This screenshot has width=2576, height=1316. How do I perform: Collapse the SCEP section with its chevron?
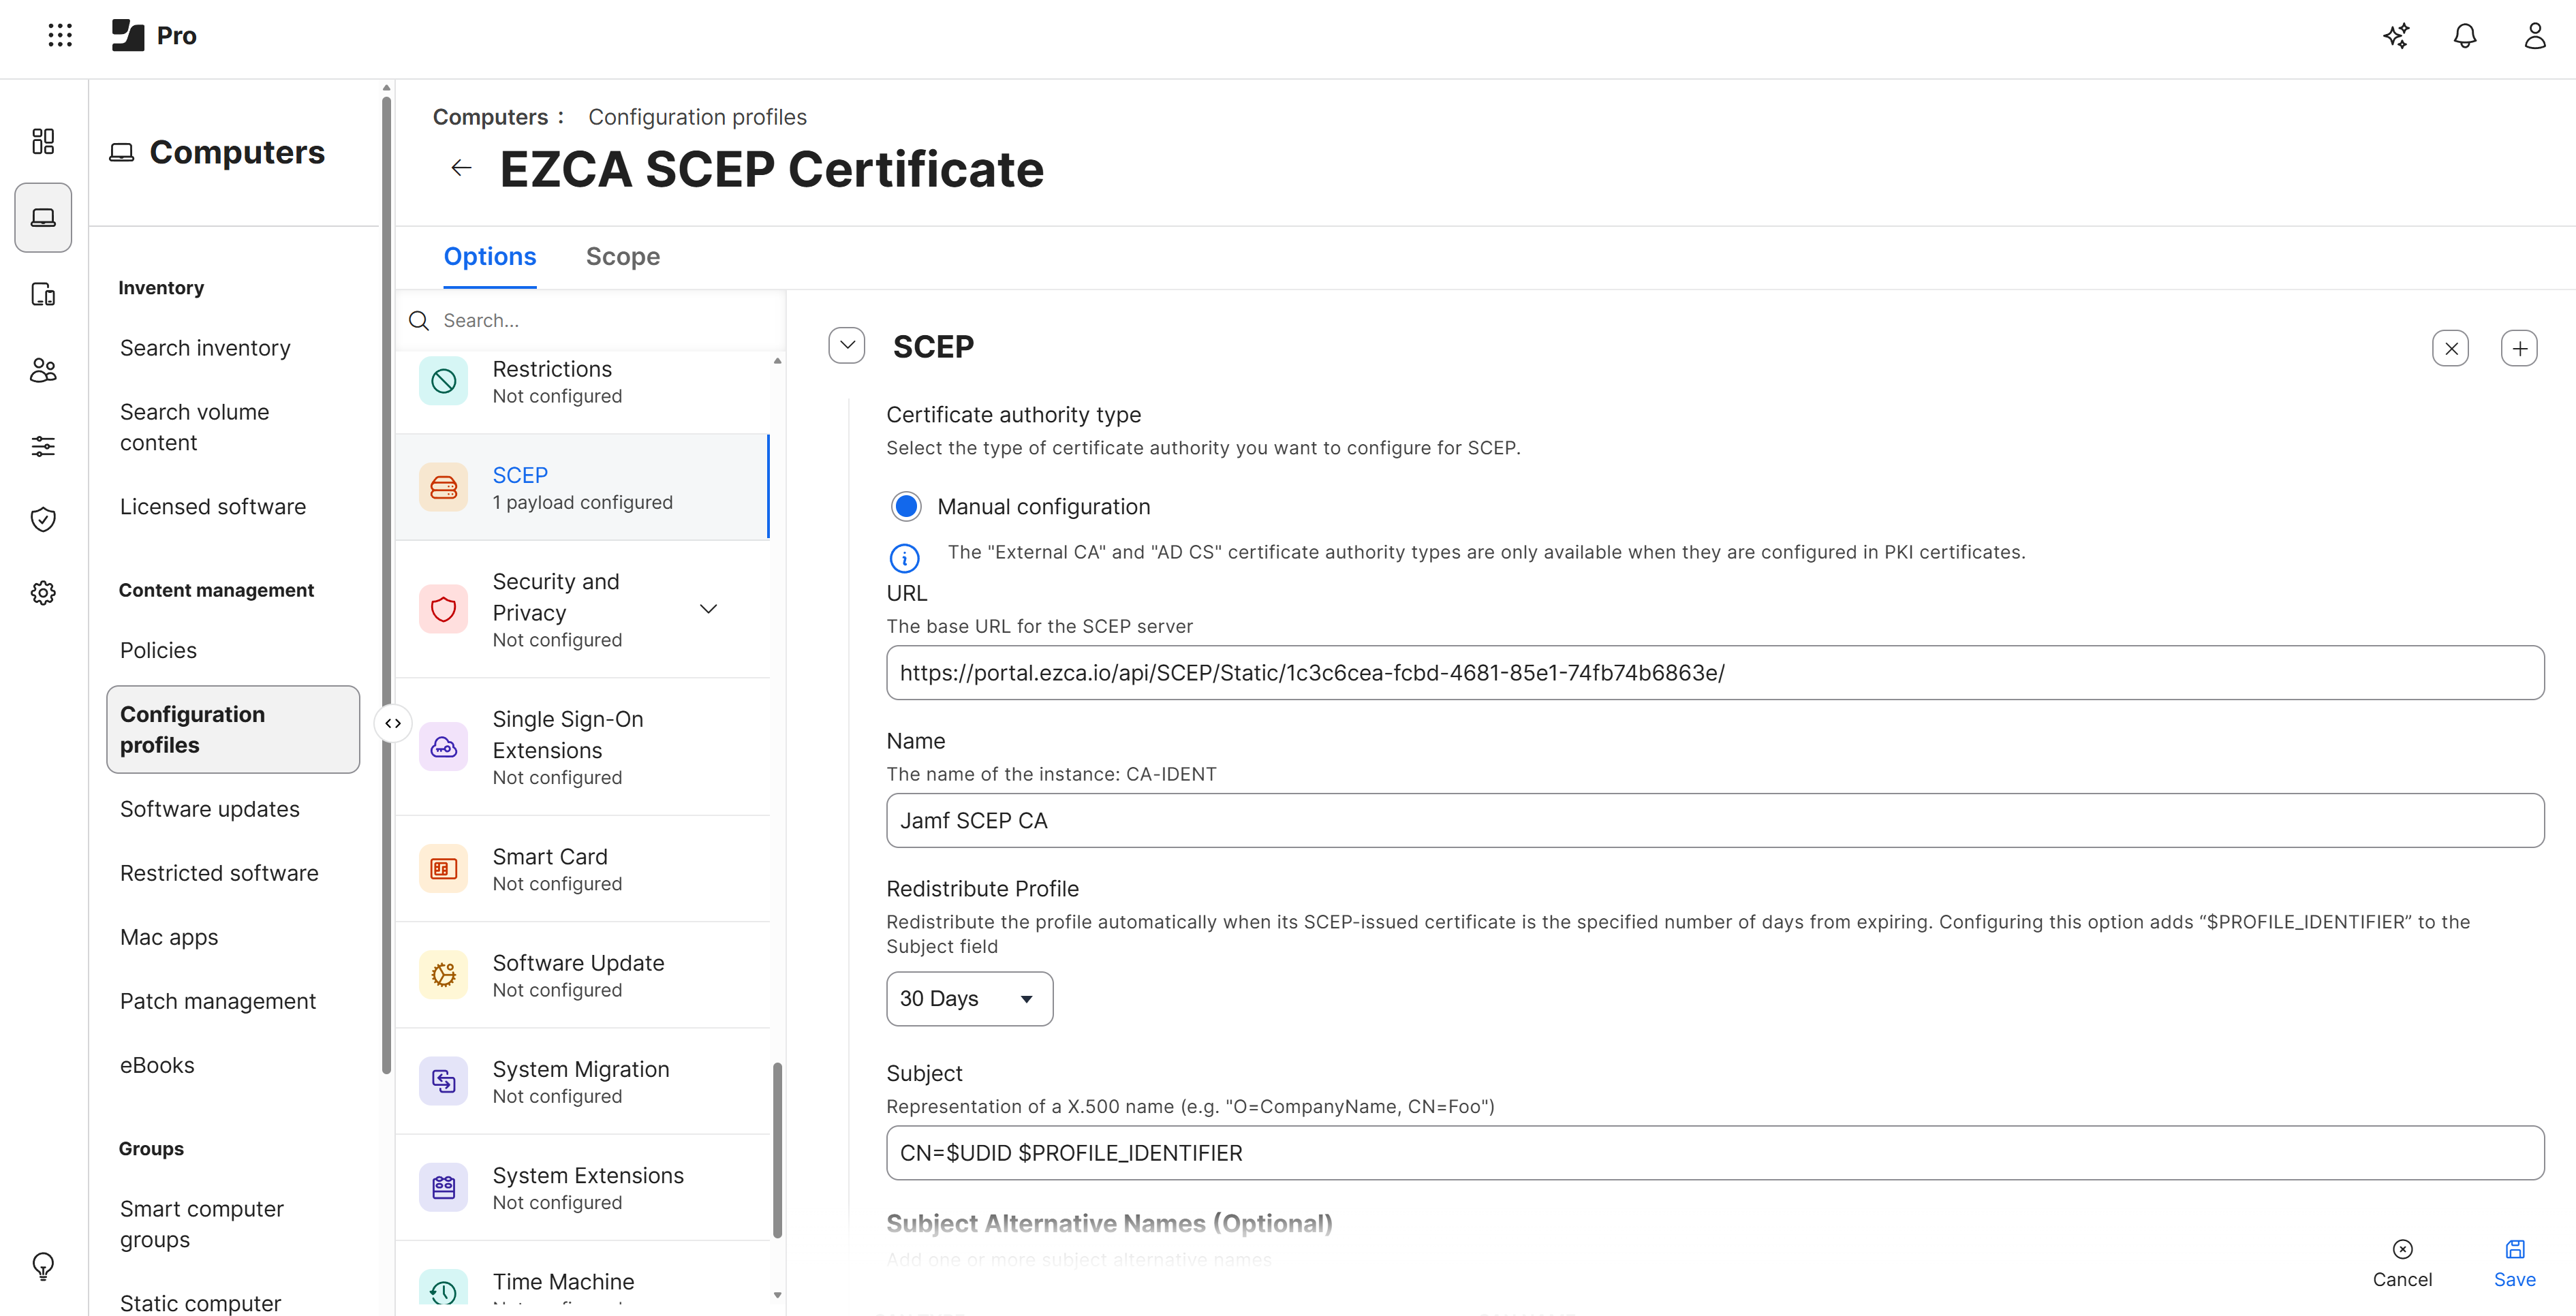[x=847, y=344]
